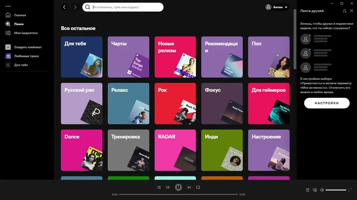This screenshot has height=200, width=357.
Task: Open the Dance category card
Action: 82,150
